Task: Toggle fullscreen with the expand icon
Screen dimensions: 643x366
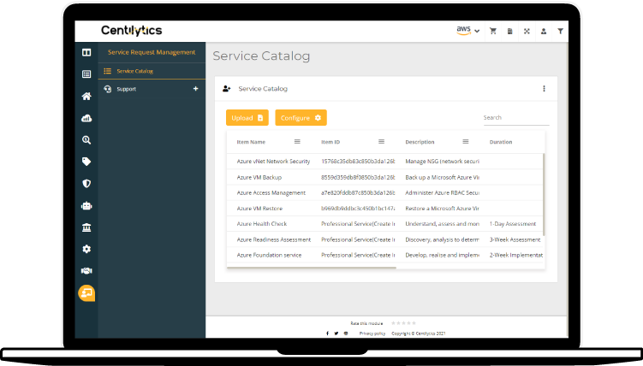Action: pyautogui.click(x=527, y=31)
